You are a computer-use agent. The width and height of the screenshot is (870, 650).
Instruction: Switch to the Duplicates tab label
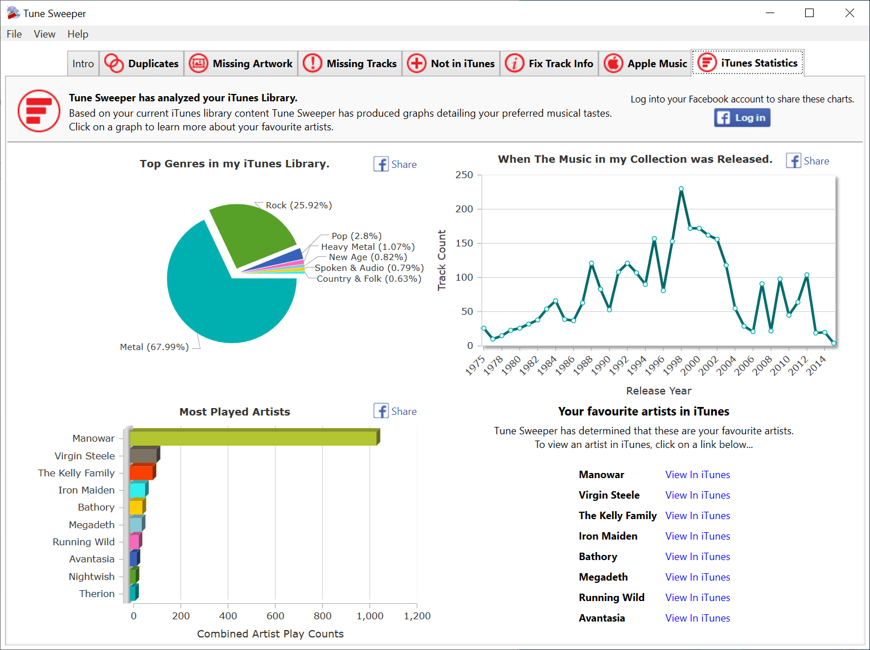click(x=153, y=64)
